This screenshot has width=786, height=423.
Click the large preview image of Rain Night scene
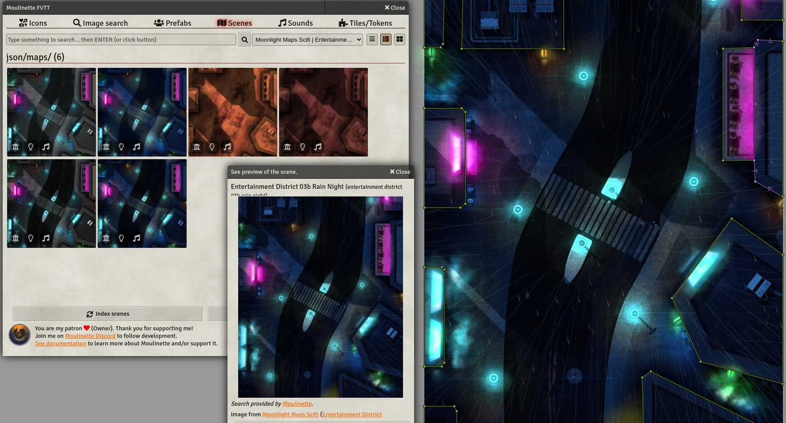click(320, 297)
